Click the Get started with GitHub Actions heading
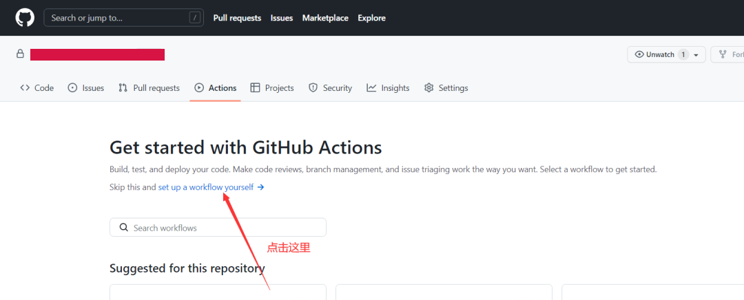This screenshot has height=300, width=744. click(x=246, y=147)
